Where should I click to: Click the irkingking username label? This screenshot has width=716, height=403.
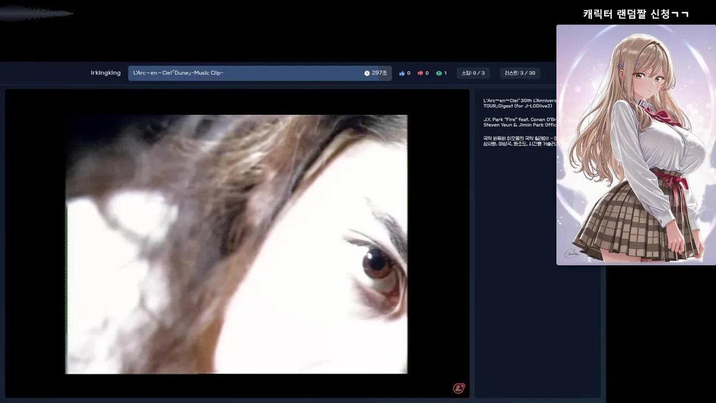pyautogui.click(x=106, y=73)
